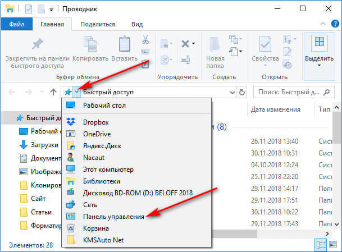Open the quick access toolbar customize dropdown

tap(51, 10)
